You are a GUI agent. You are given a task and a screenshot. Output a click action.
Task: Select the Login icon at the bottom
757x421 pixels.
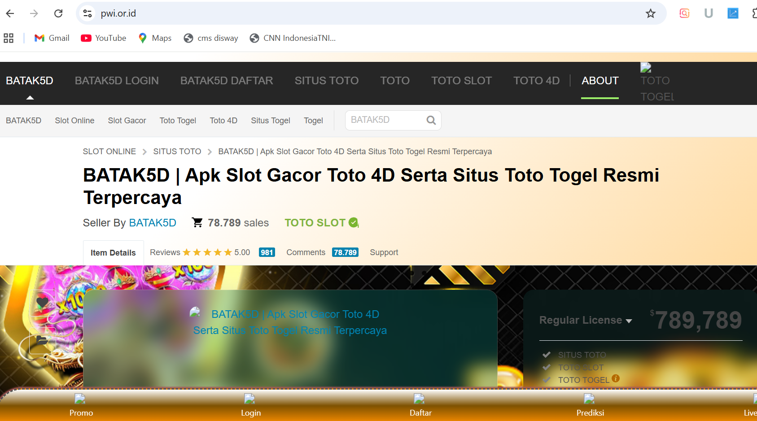[x=250, y=399]
